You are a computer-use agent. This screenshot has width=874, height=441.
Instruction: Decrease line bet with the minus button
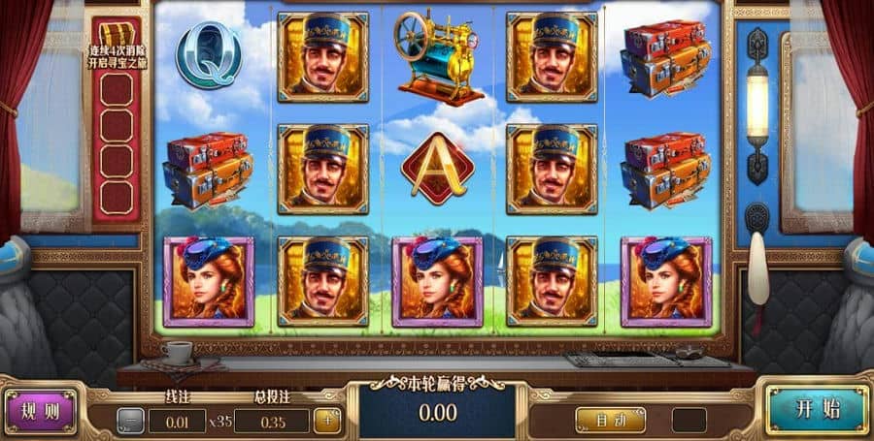pyautogui.click(x=130, y=421)
